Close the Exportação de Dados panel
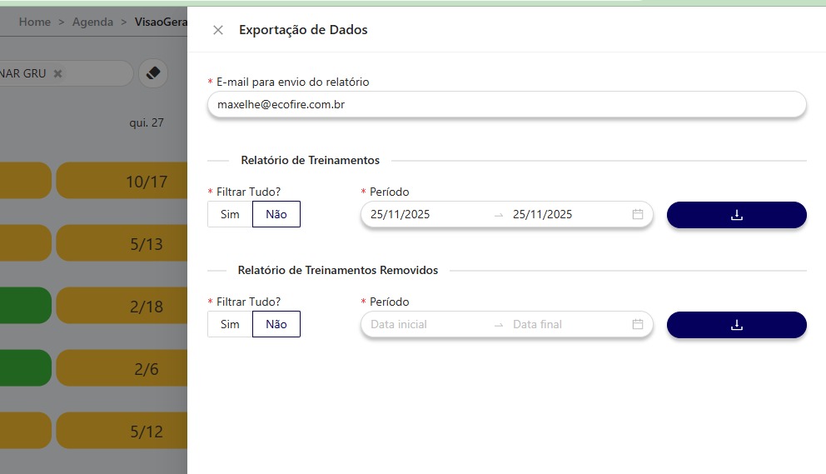The image size is (826, 474). pos(218,30)
